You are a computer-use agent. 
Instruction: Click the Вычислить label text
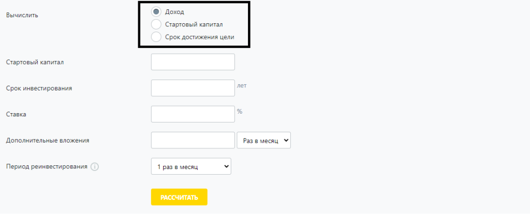22,15
